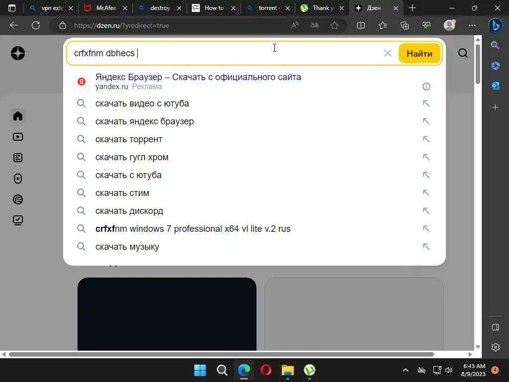Click the vertical page scrollbar thumb
Image resolution: width=509 pixels, height=382 pixels.
[478, 64]
